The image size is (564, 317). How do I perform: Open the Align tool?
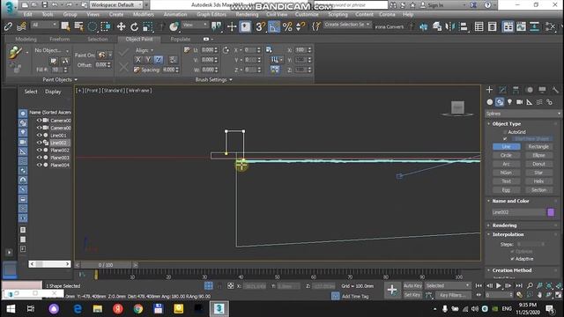coord(464,26)
